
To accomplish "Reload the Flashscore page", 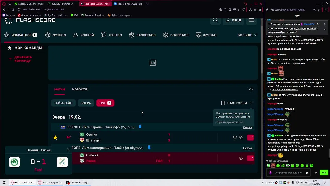I will click(13, 10).
